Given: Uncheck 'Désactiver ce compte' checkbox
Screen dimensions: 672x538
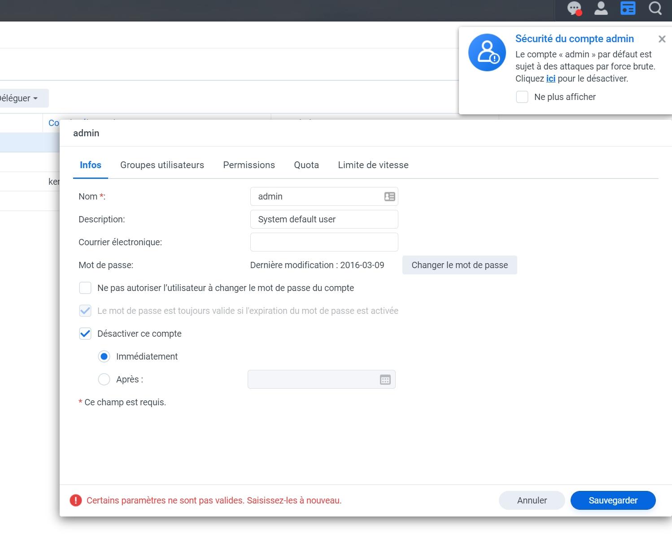Looking at the screenshot, I should tap(85, 334).
